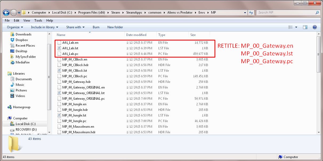This screenshot has width=323, height=161.
Task: Toggle the preview pane icon
Action: click(305, 27)
